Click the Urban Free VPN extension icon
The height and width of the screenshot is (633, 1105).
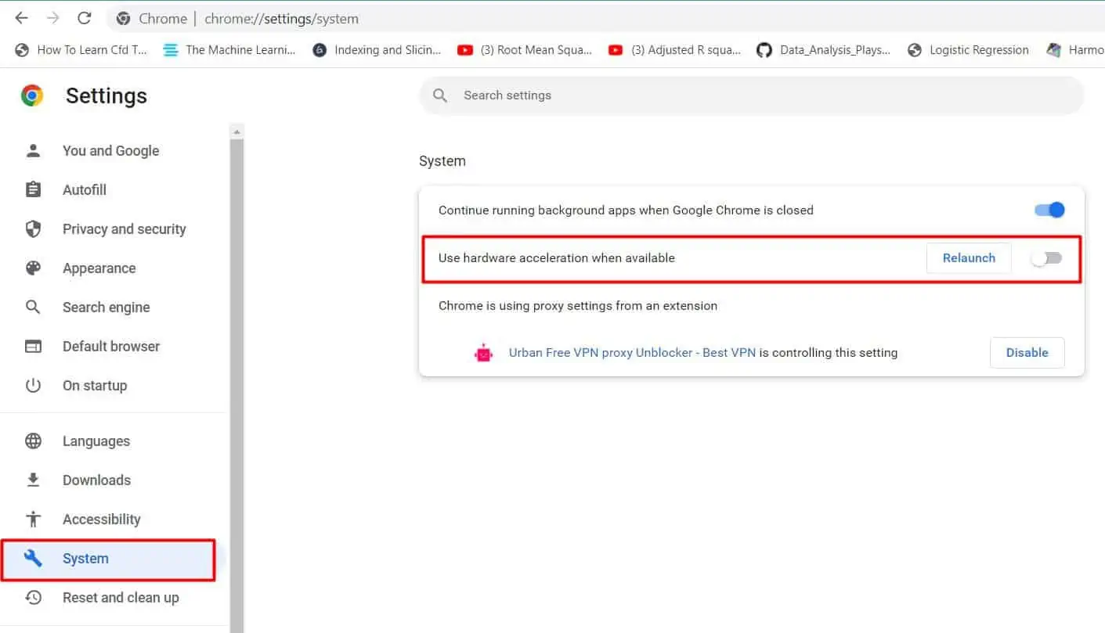click(484, 353)
